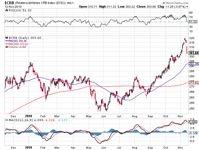Click the red 273.52 MA tag on price axis
This screenshot has width=199, height=150.
pyautogui.click(x=193, y=83)
